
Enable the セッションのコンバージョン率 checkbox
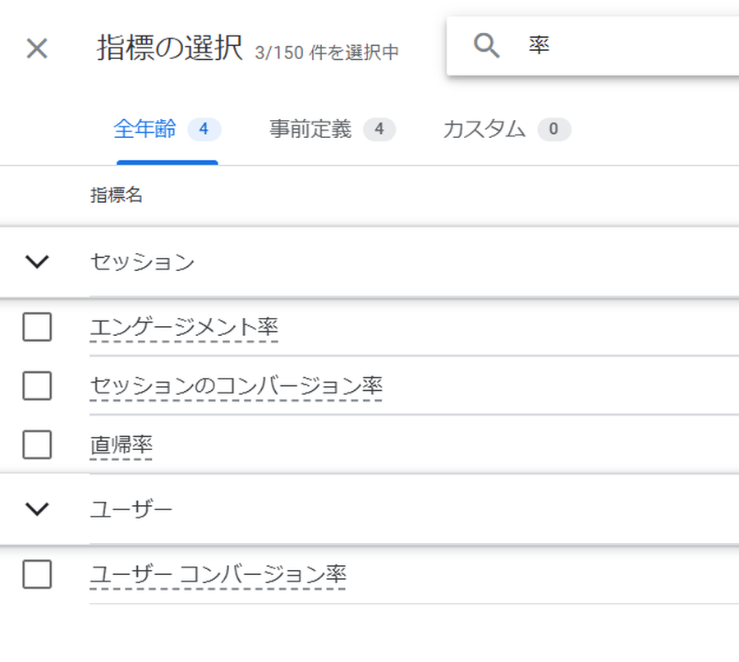37,385
